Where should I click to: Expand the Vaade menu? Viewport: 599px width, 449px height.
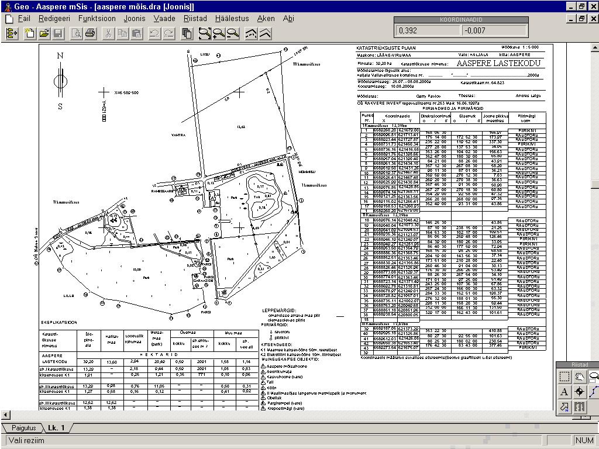tap(164, 18)
